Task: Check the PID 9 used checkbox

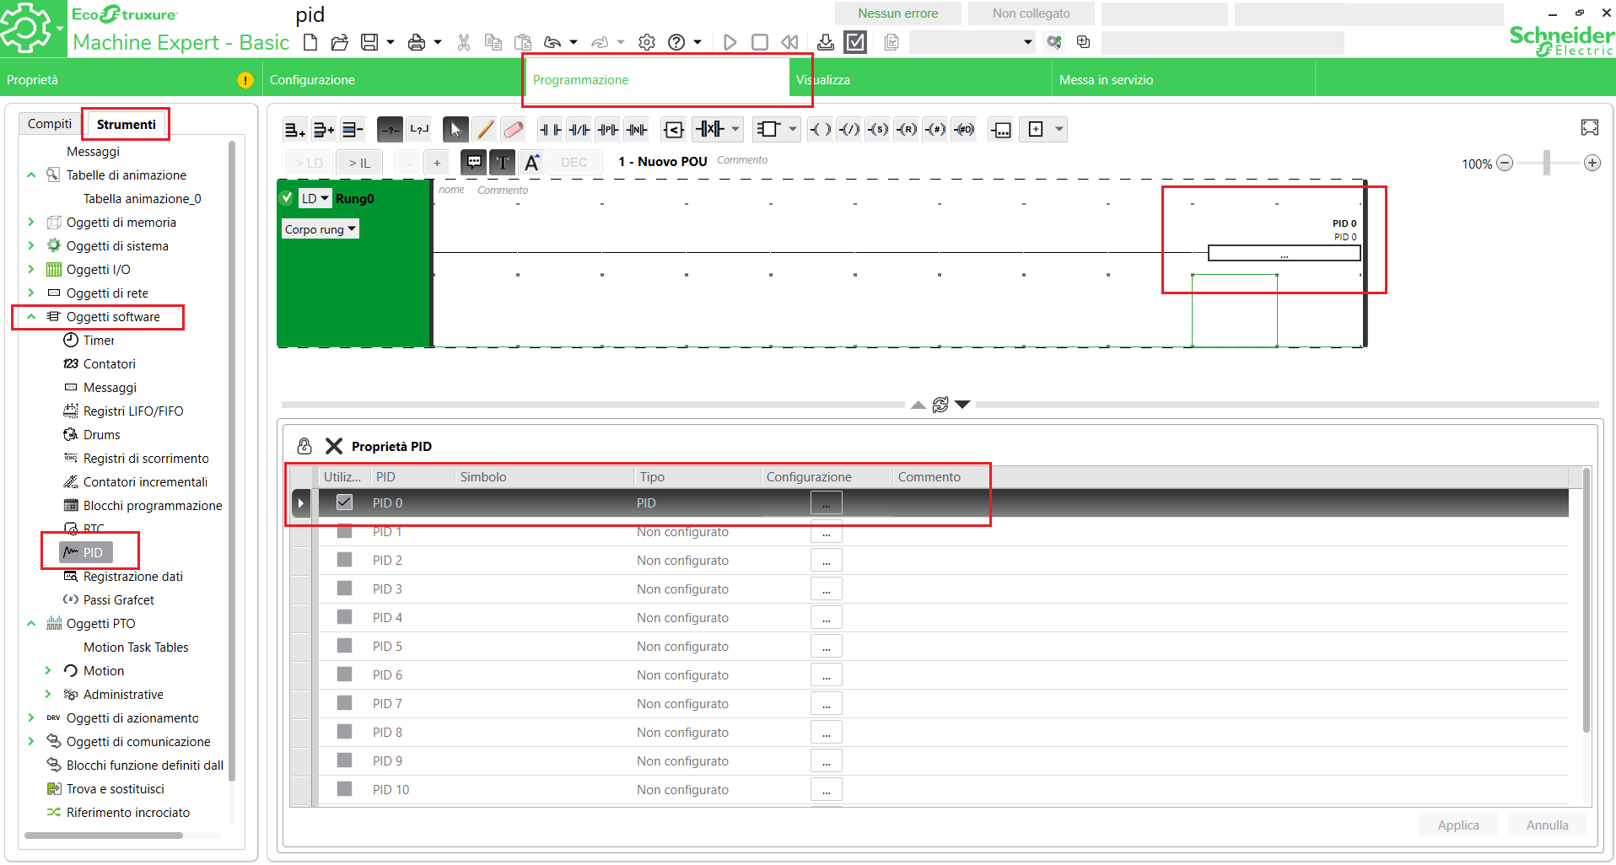Action: coord(344,760)
